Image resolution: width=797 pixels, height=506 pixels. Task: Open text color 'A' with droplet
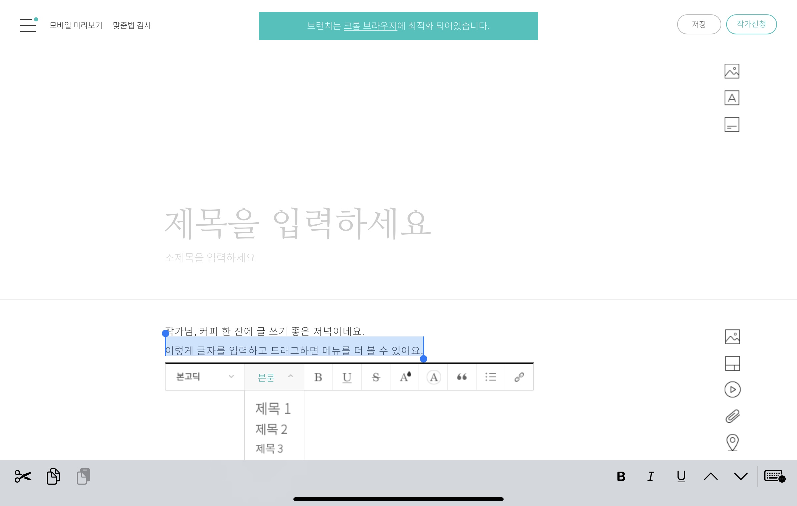tap(405, 377)
